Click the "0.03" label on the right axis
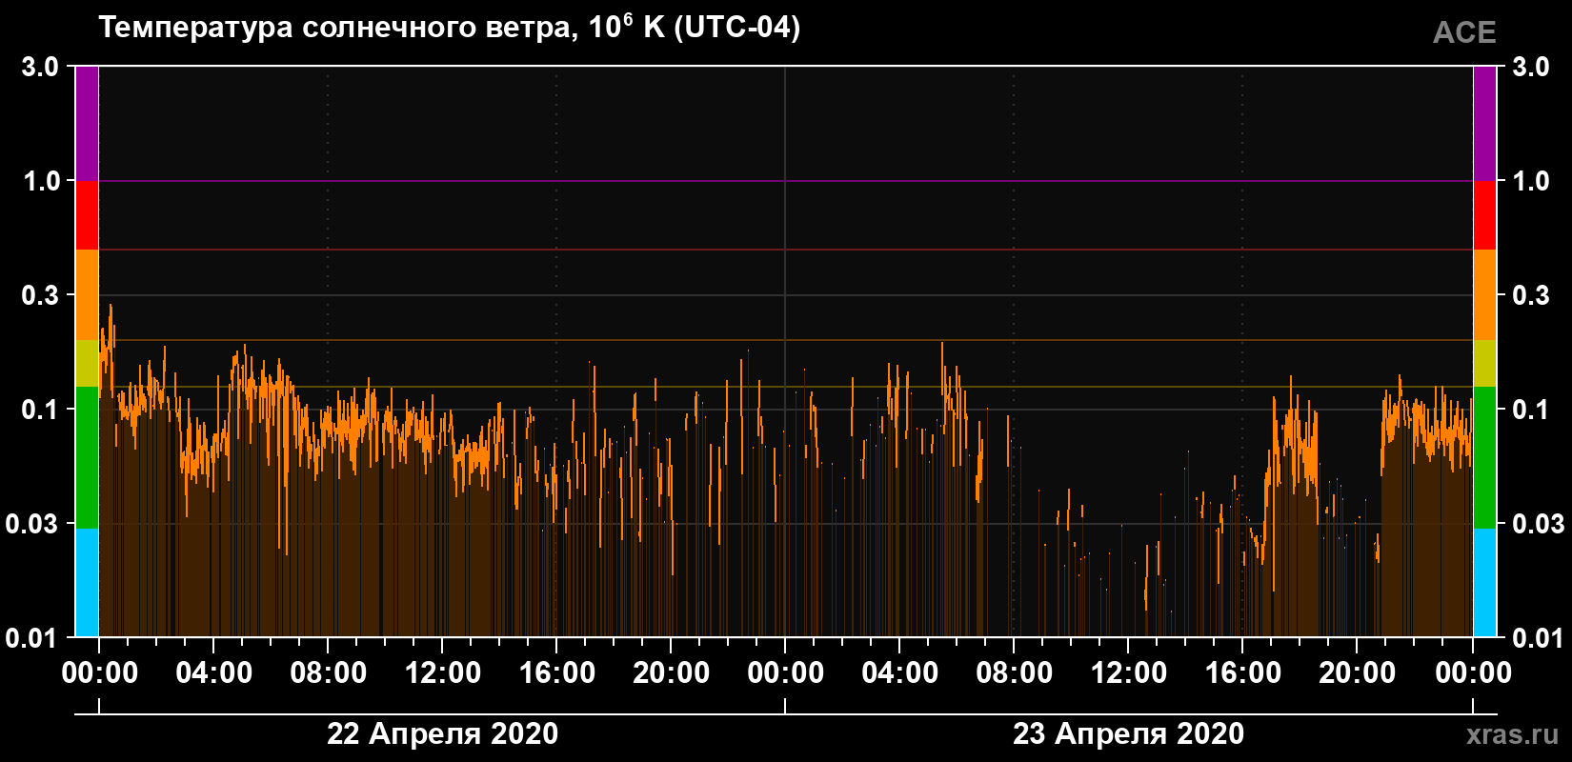The height and width of the screenshot is (762, 1572). 1539,524
